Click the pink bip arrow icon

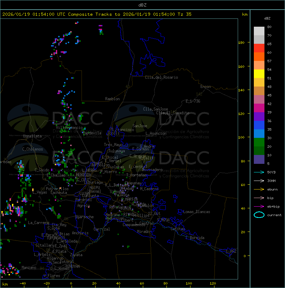[x=259, y=198]
